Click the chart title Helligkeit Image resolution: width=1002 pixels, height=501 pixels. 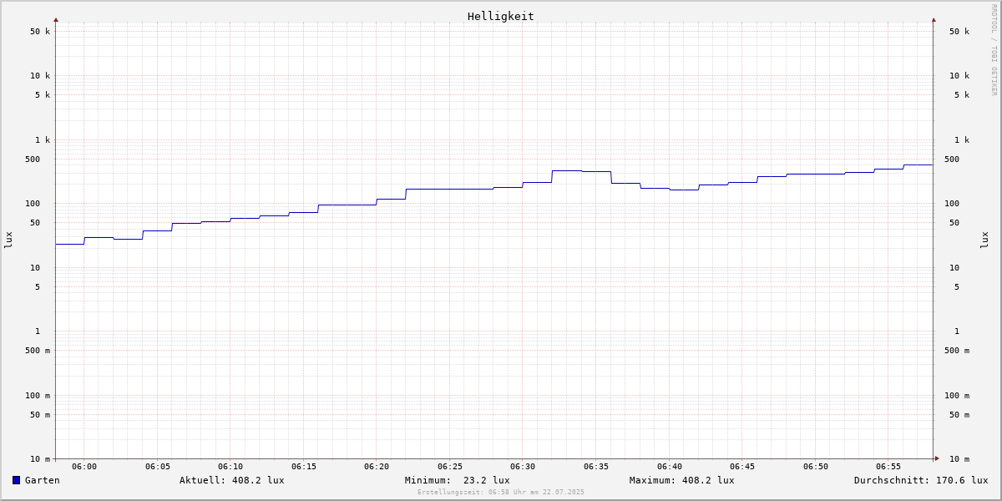(x=501, y=16)
